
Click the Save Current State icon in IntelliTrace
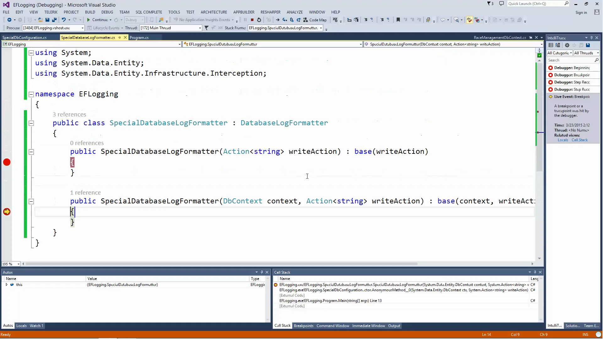coord(589,45)
